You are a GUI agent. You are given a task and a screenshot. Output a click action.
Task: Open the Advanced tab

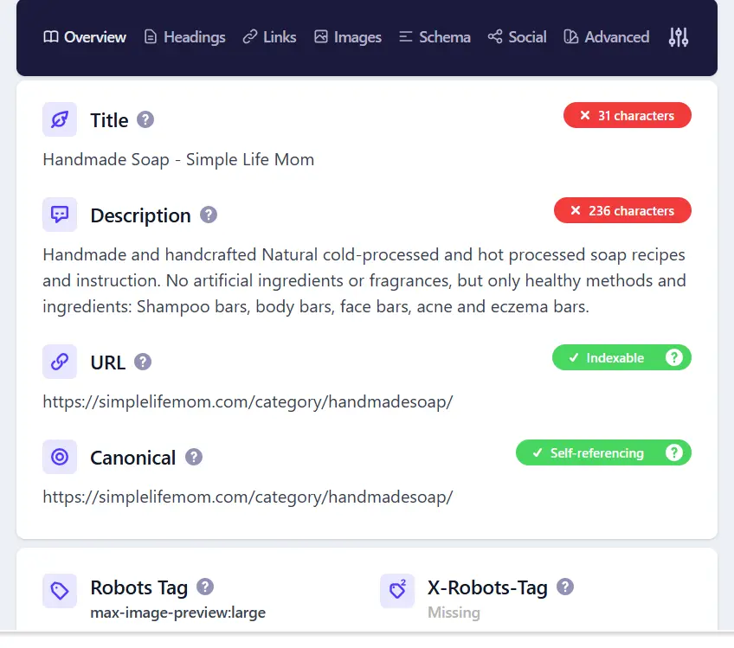click(x=607, y=37)
